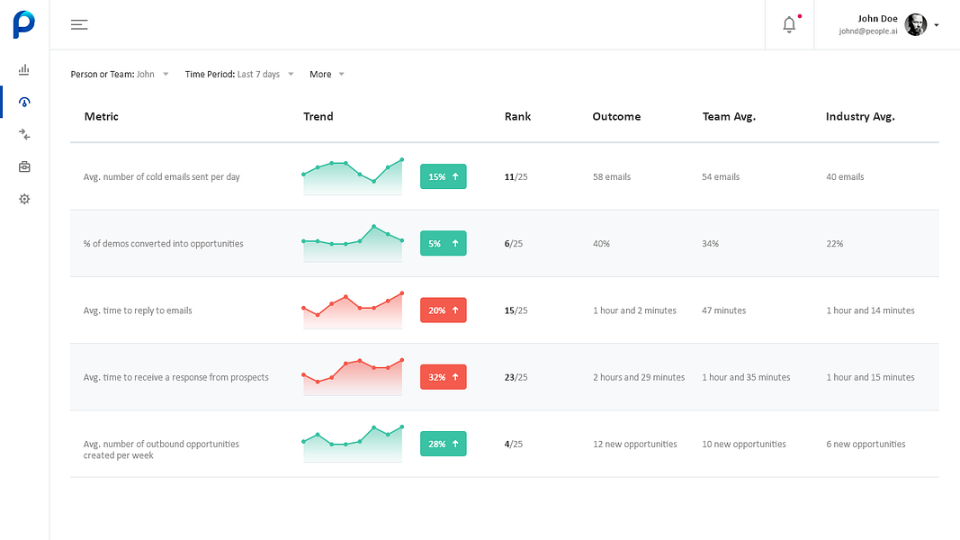Click the red 32% trend badge
Screen dimensions: 960x540
(444, 377)
